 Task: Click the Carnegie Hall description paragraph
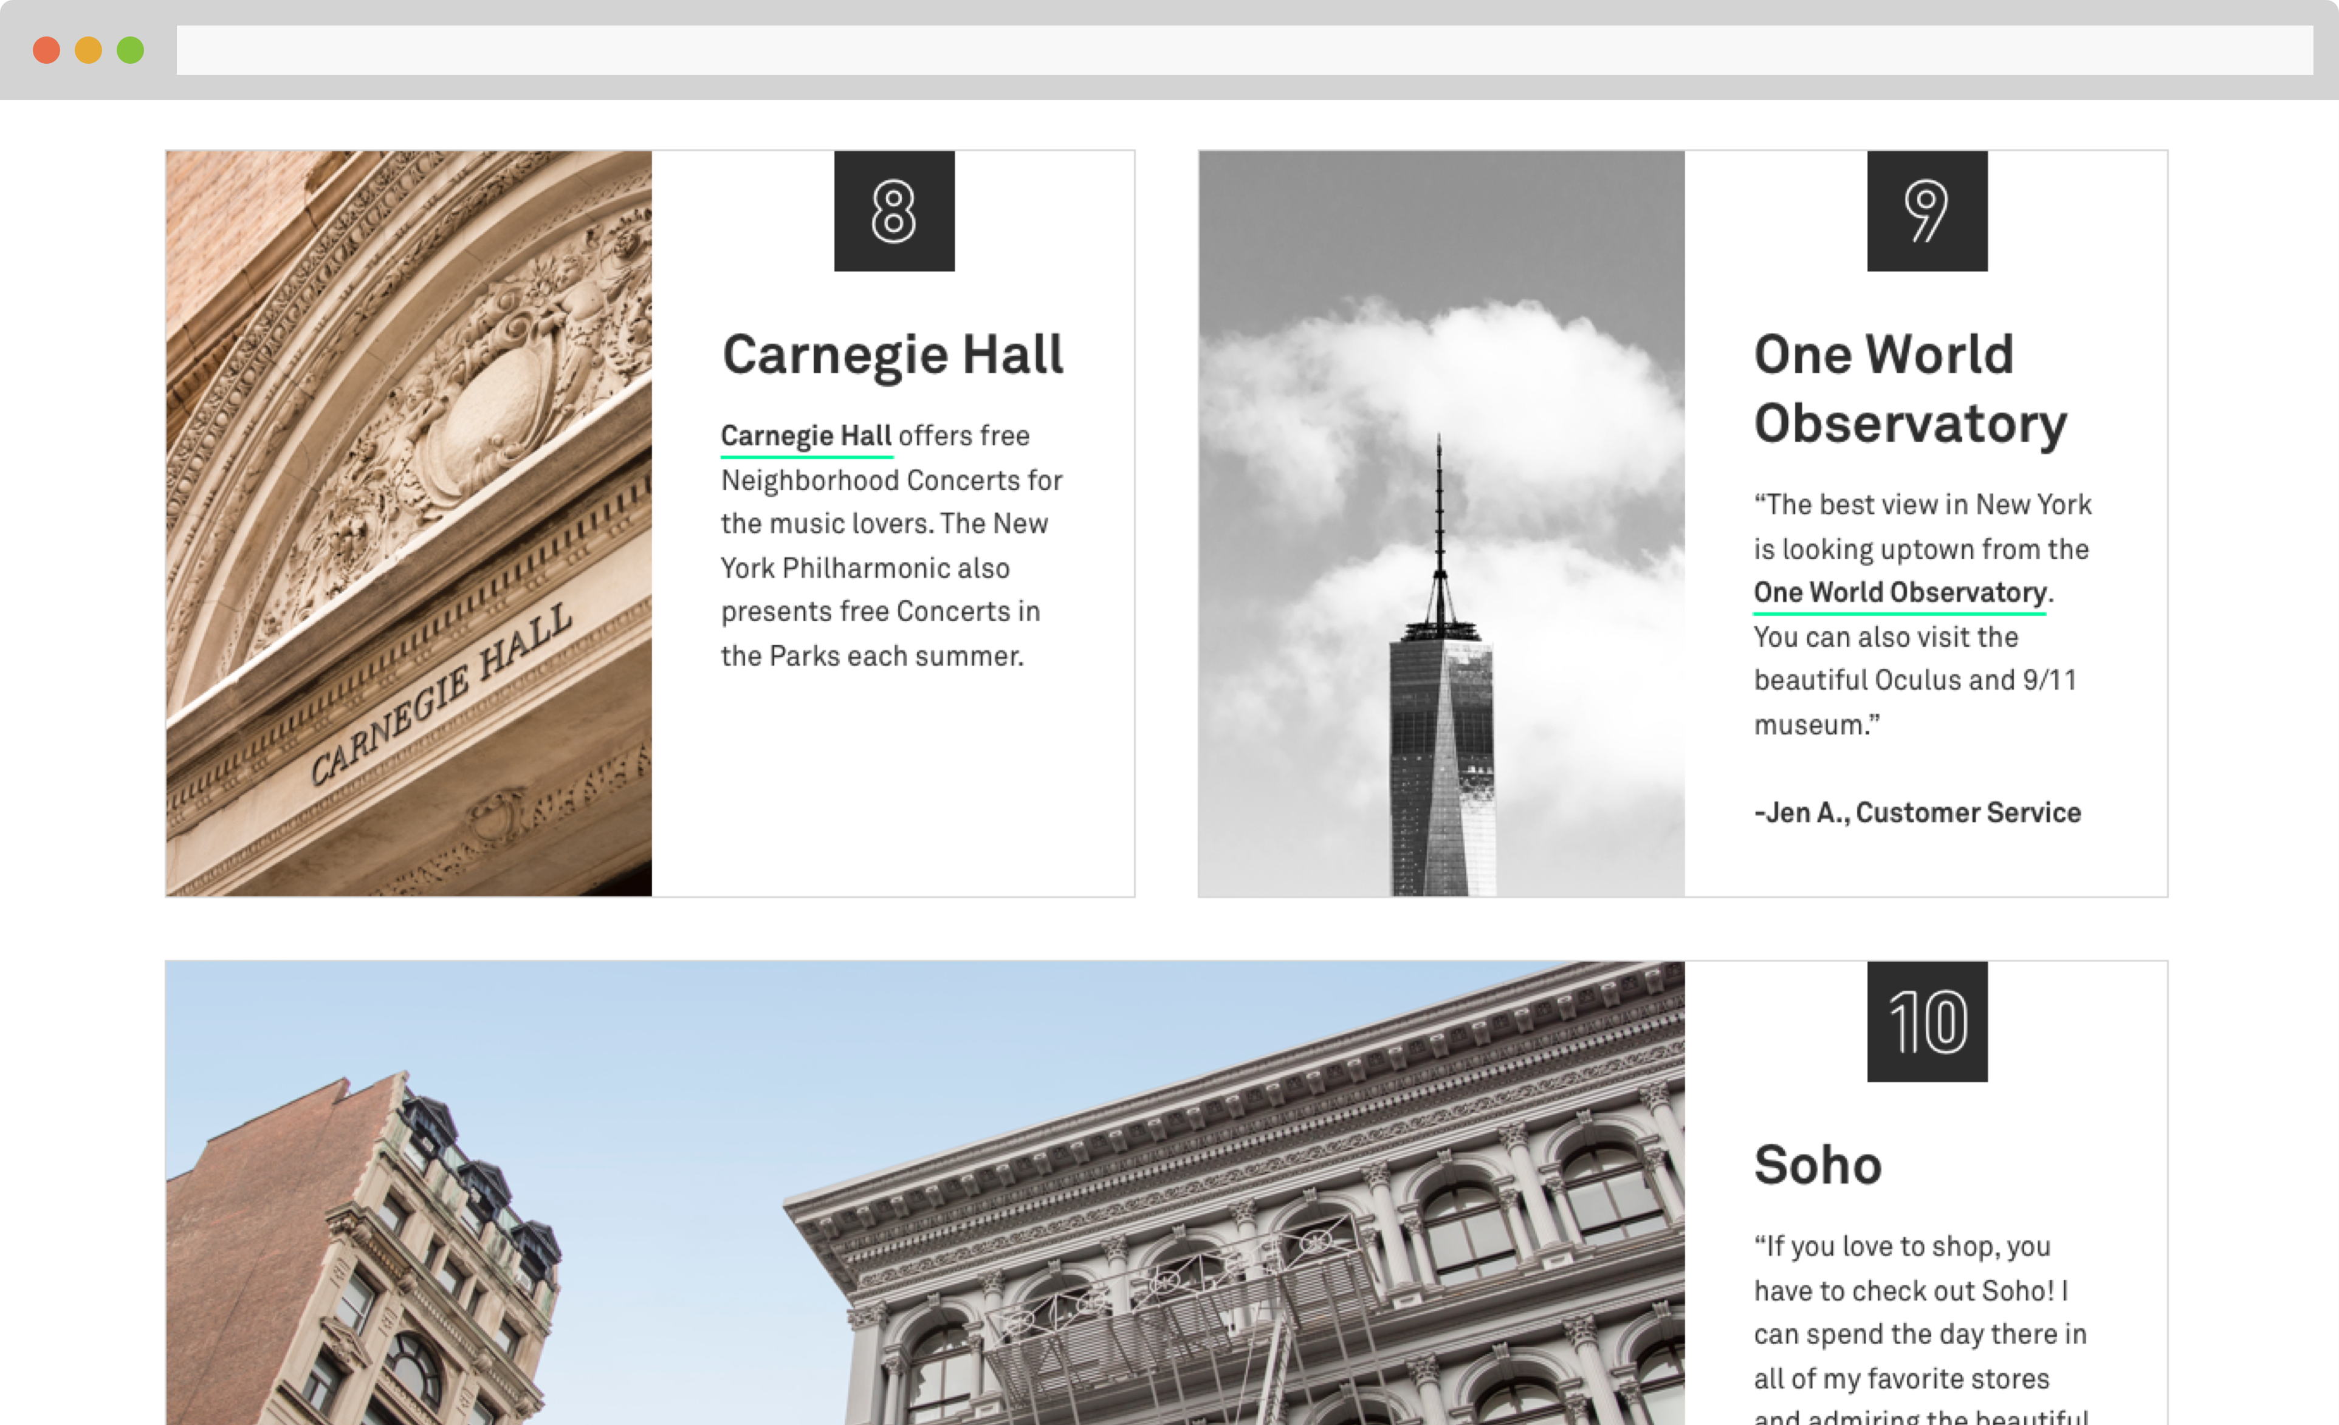[x=891, y=545]
